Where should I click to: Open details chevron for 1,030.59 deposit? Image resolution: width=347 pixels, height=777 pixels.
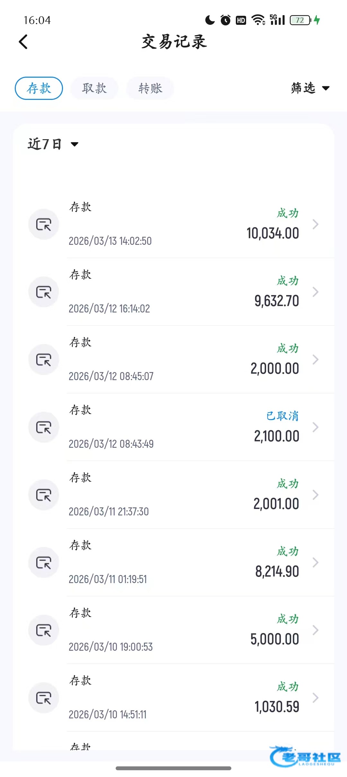[316, 698]
